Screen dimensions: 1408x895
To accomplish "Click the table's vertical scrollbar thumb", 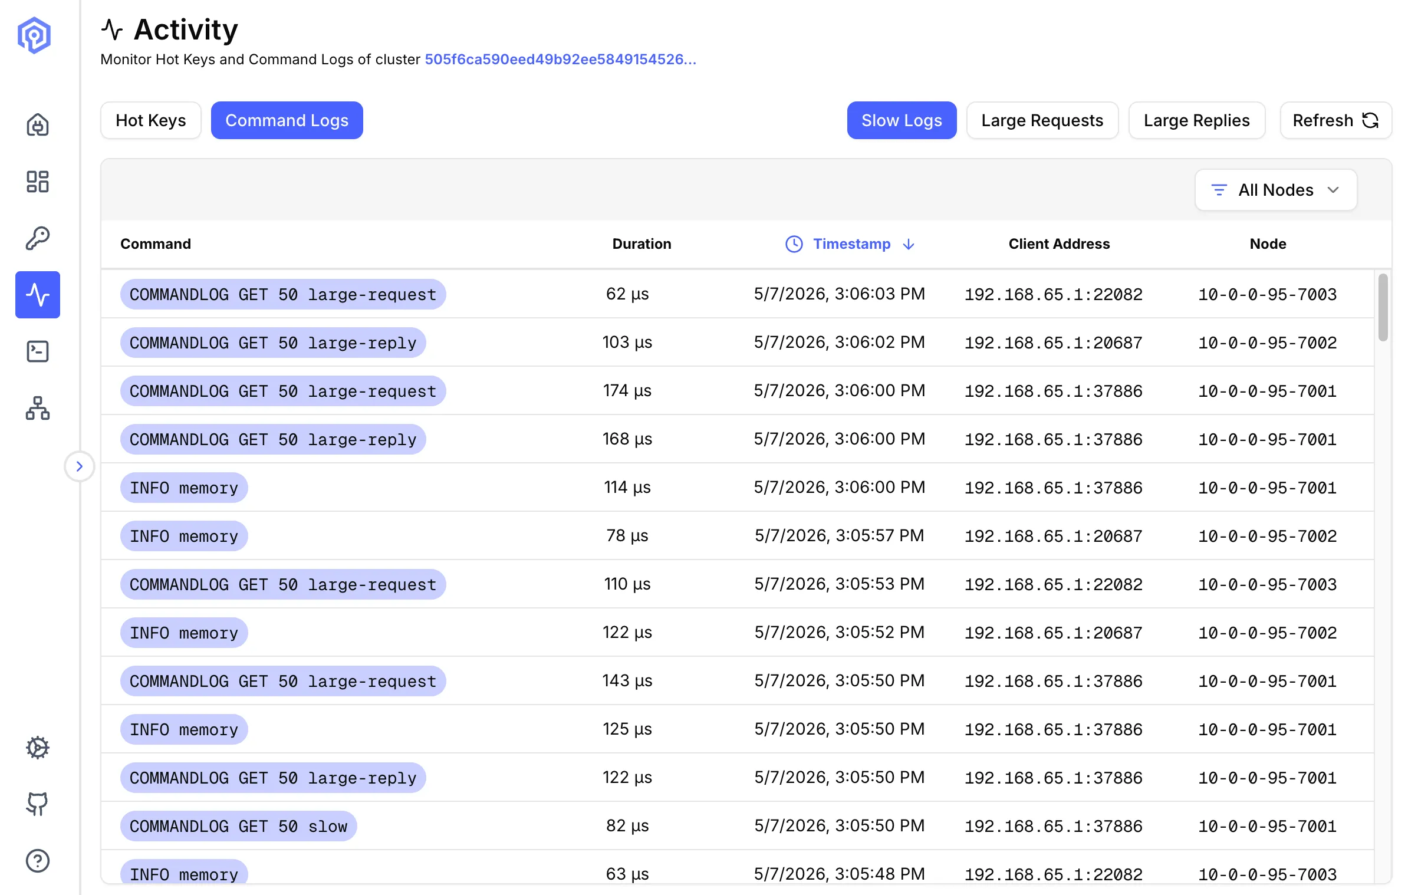I will pos(1383,307).
